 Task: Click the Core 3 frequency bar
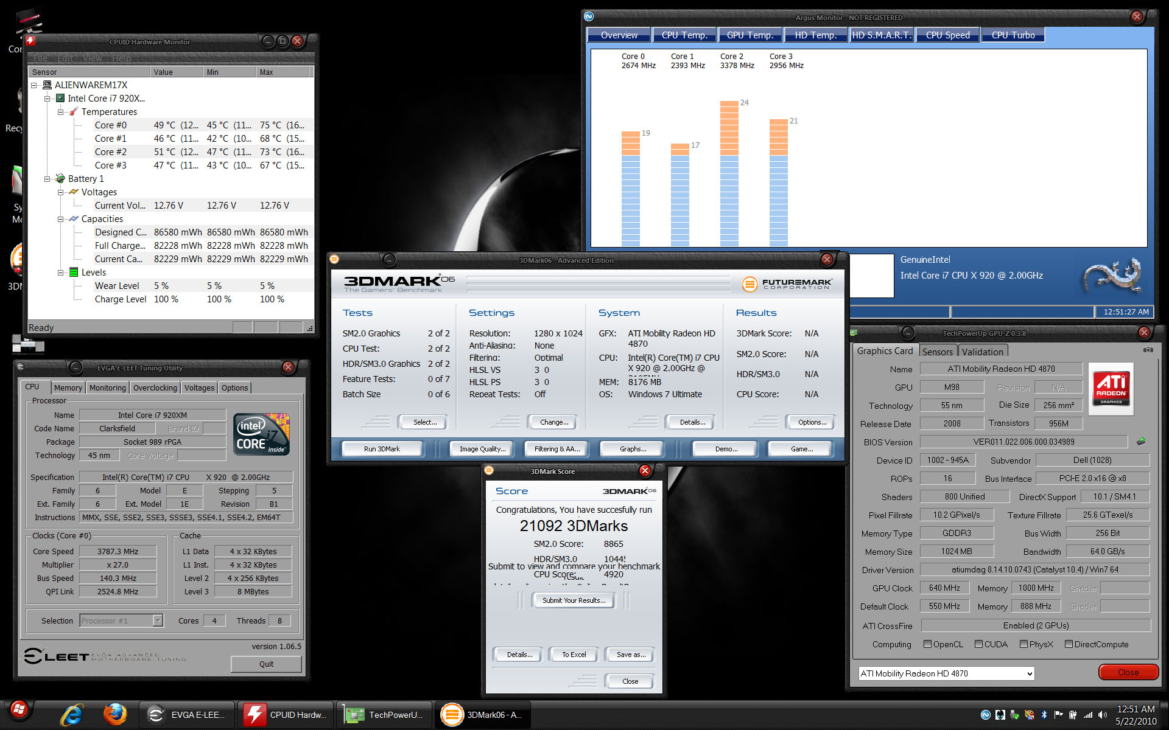(778, 182)
